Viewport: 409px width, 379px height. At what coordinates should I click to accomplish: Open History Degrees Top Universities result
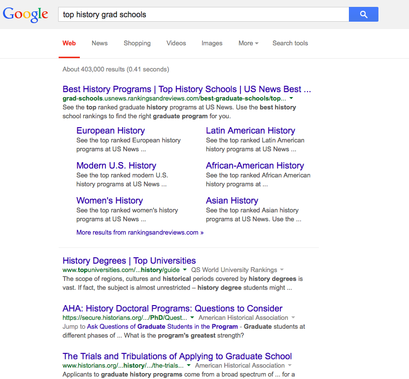pyautogui.click(x=129, y=261)
